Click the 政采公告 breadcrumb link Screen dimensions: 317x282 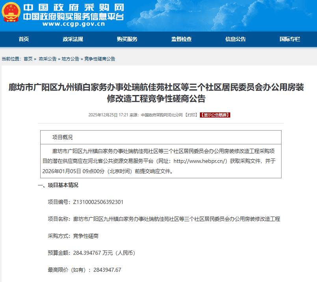coord(48,59)
